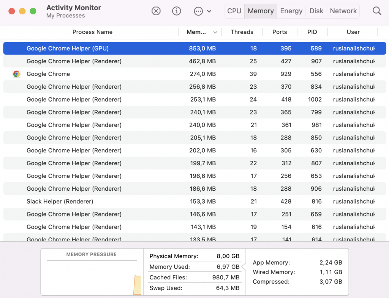Toggle the Memory column sort arrow
This screenshot has height=298, width=389.
[x=215, y=32]
